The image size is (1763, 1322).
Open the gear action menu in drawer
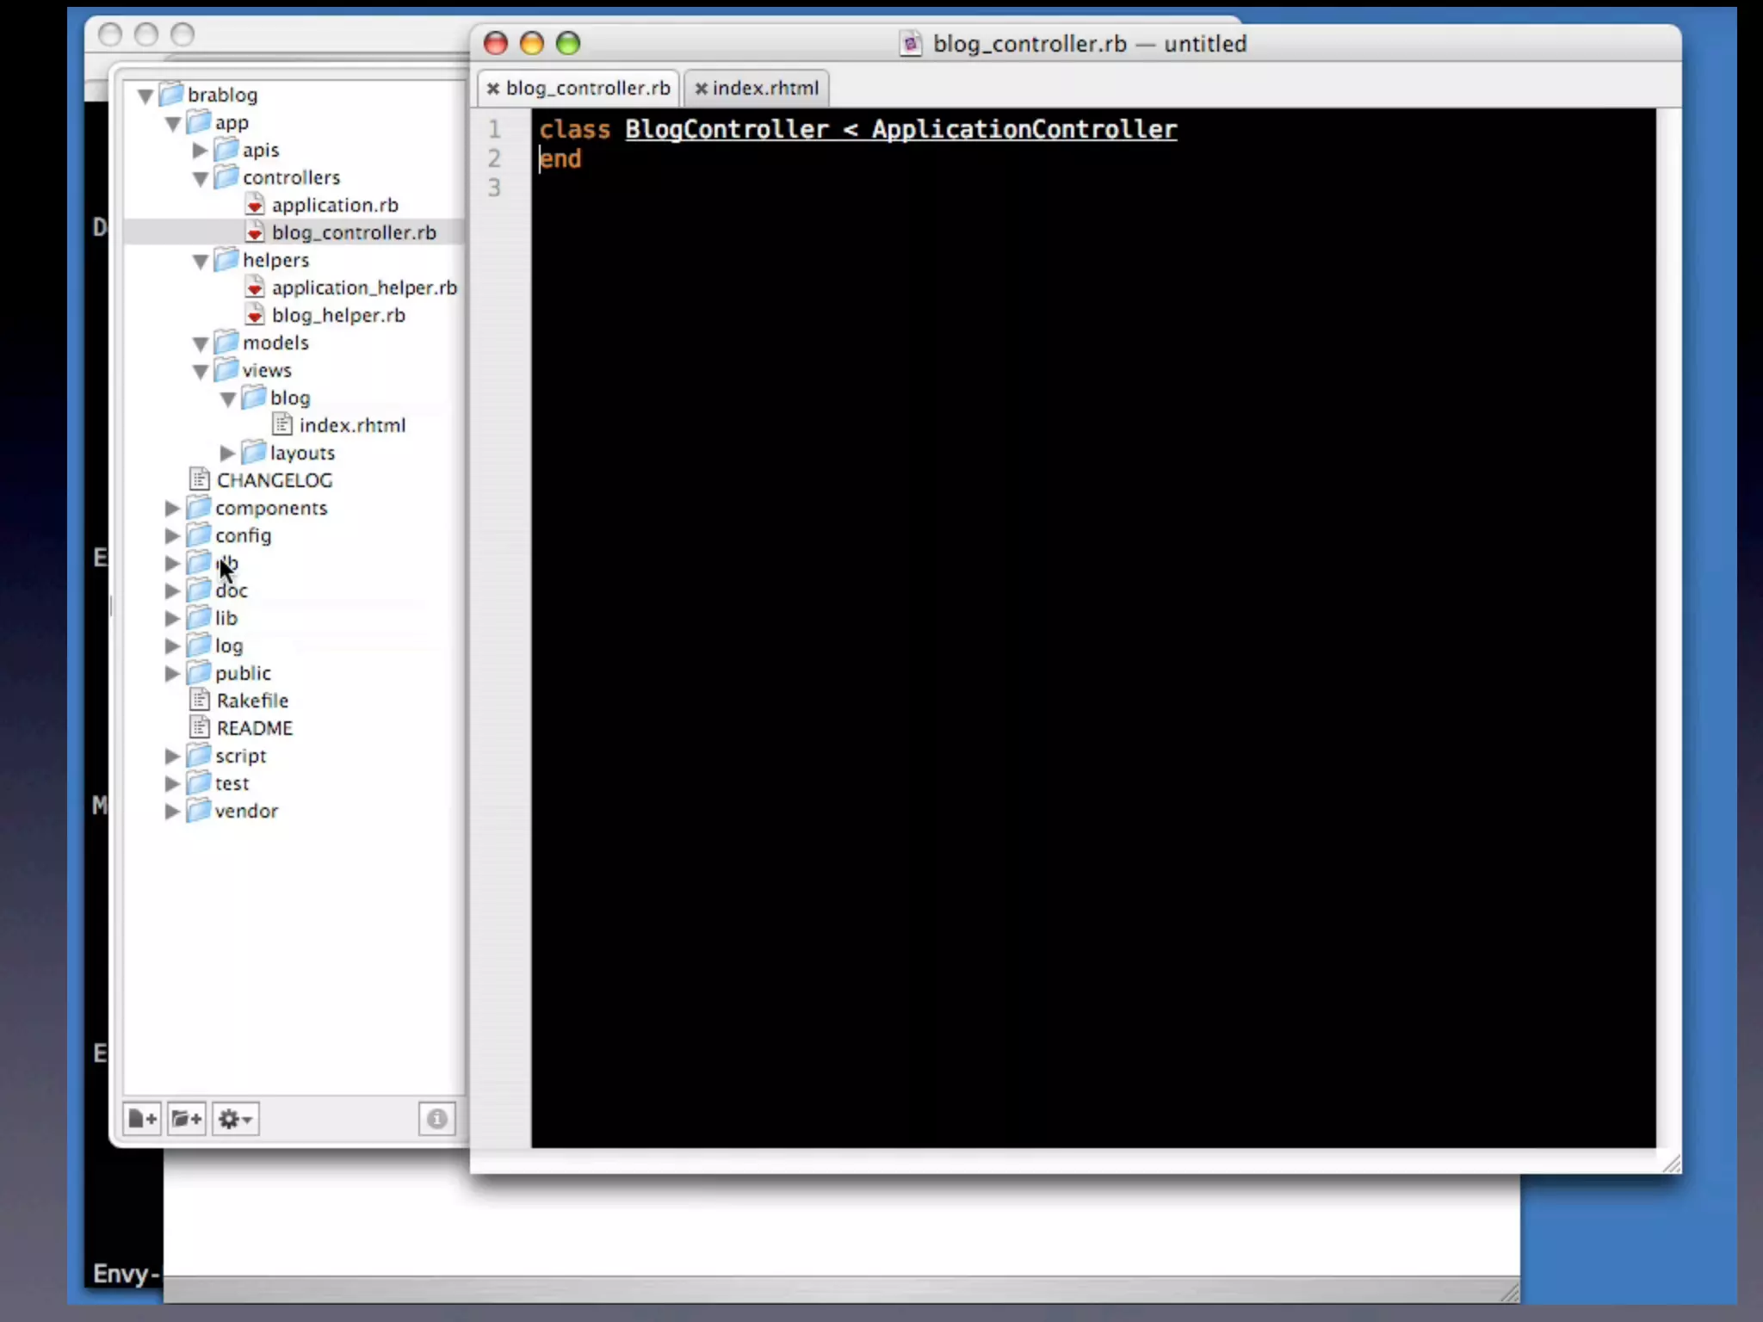(x=235, y=1119)
